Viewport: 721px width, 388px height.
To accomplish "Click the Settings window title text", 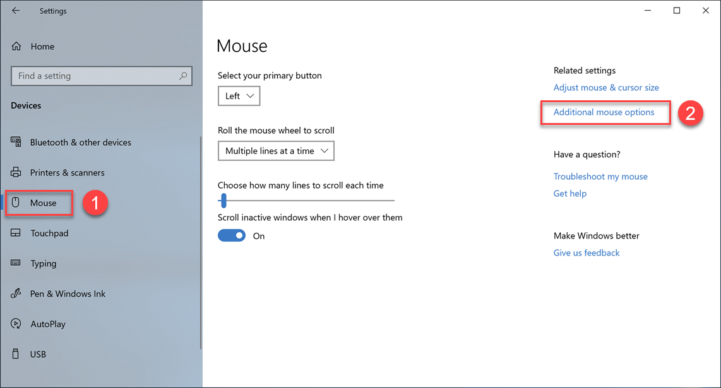I will pos(53,11).
